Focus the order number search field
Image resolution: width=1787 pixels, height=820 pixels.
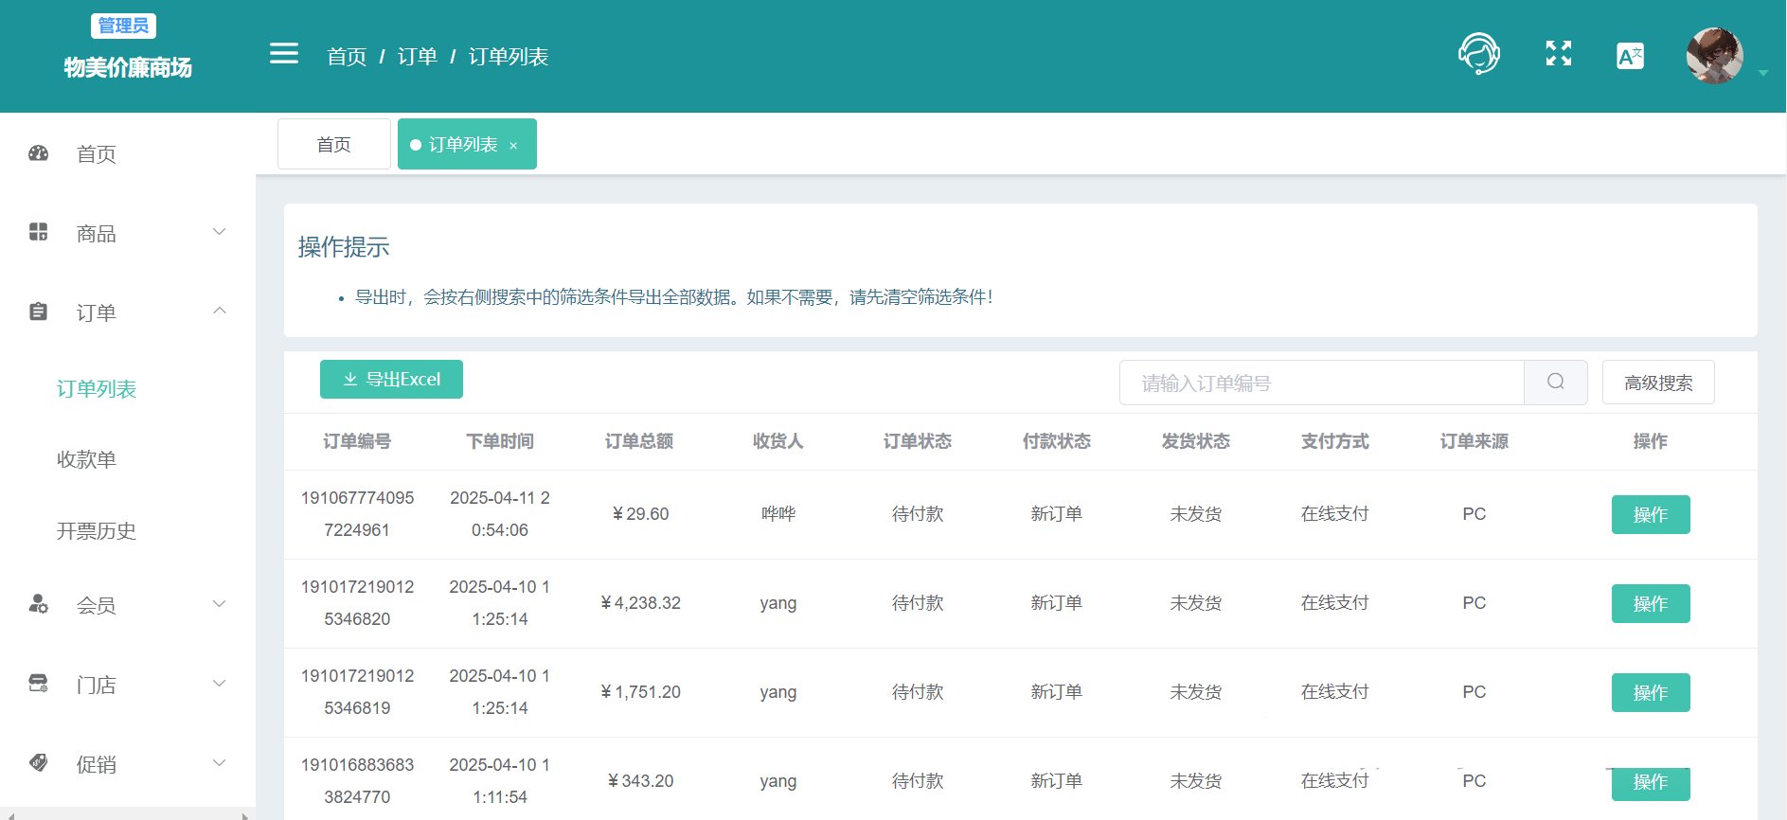point(1321,383)
